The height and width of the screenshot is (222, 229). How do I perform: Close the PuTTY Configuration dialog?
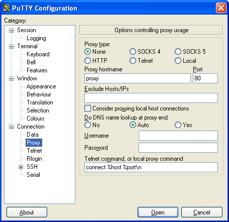221,8
